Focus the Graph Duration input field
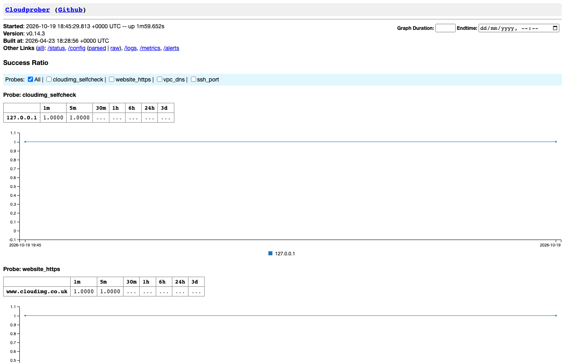 click(446, 28)
